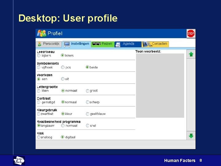This screenshot has width=221, height=166.
Task: Click the calendar icon on Agenda tab
Action: 118,44
